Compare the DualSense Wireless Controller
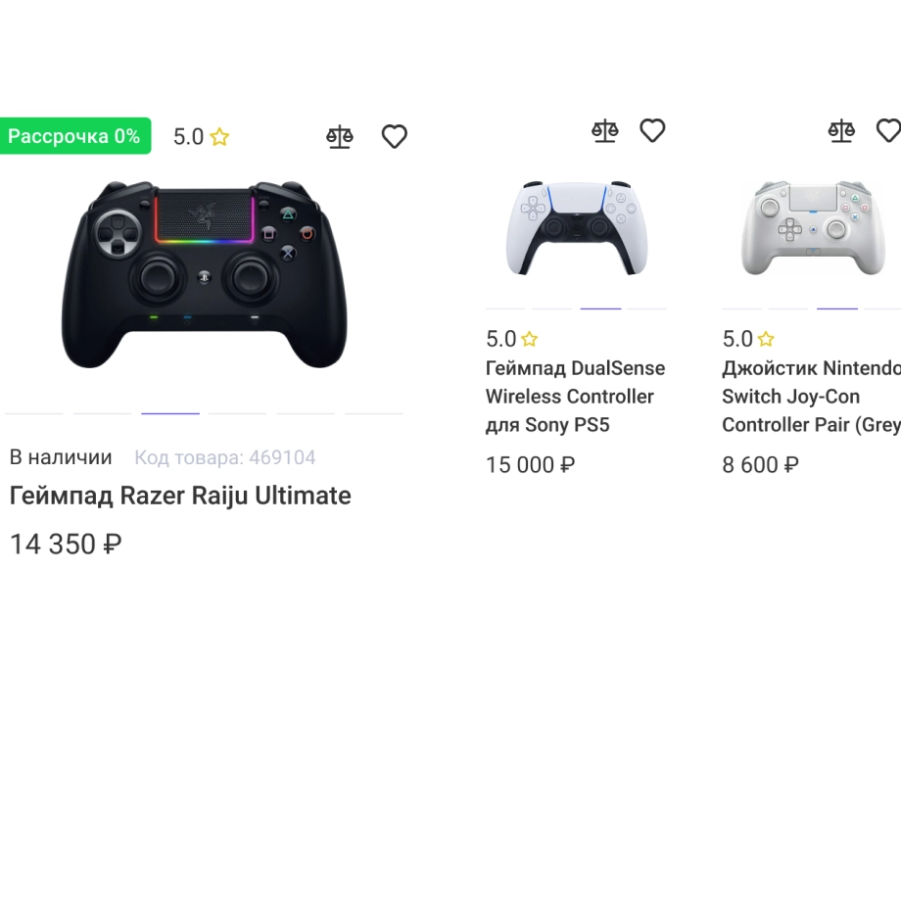The height and width of the screenshot is (901, 901). coord(605,131)
